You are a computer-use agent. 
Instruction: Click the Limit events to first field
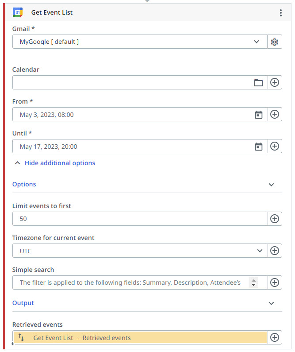140,219
